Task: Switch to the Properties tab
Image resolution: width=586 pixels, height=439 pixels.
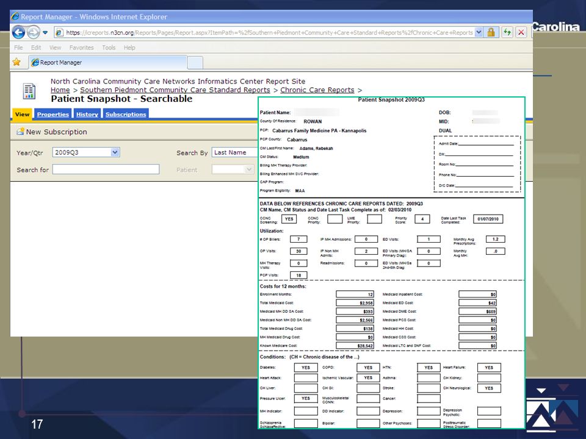Action: [52, 114]
